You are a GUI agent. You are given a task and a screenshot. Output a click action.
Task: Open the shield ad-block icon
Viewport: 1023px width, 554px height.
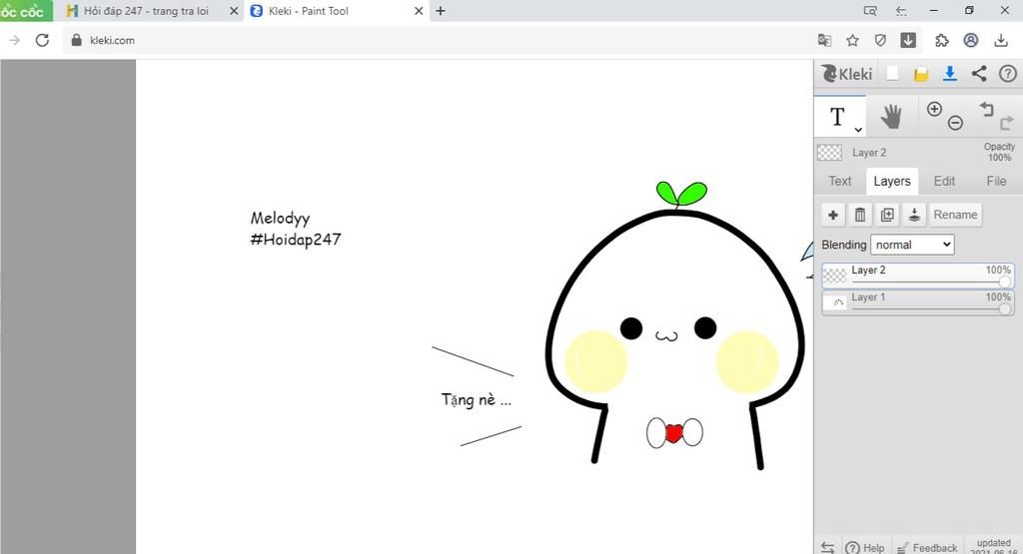[880, 40]
